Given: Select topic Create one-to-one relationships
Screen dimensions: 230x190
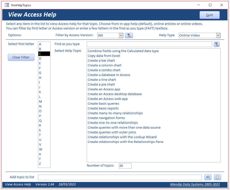Looking at the screenshot, I should coord(154,123).
